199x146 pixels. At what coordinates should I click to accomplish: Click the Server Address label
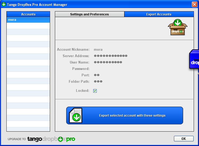pos(76,56)
